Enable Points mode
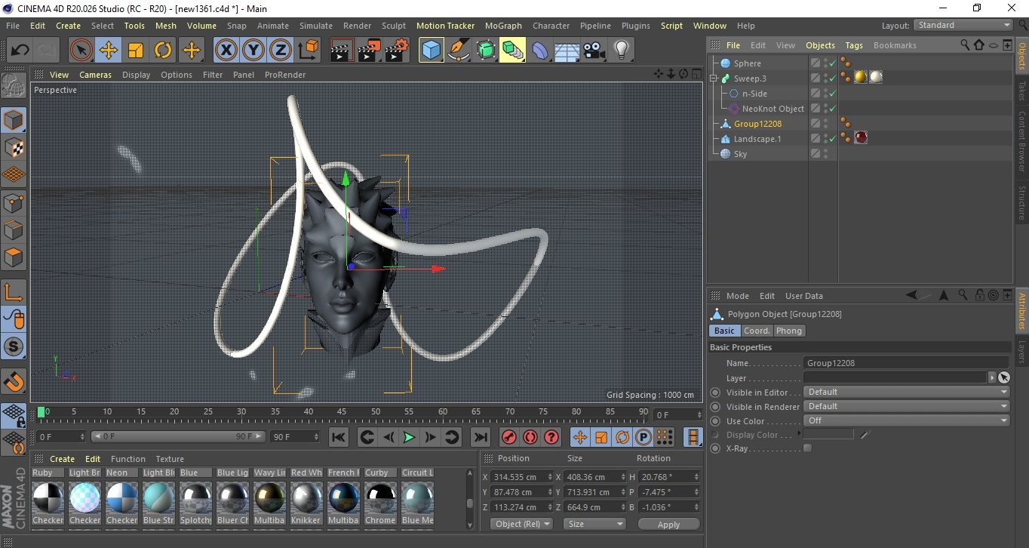 click(14, 203)
